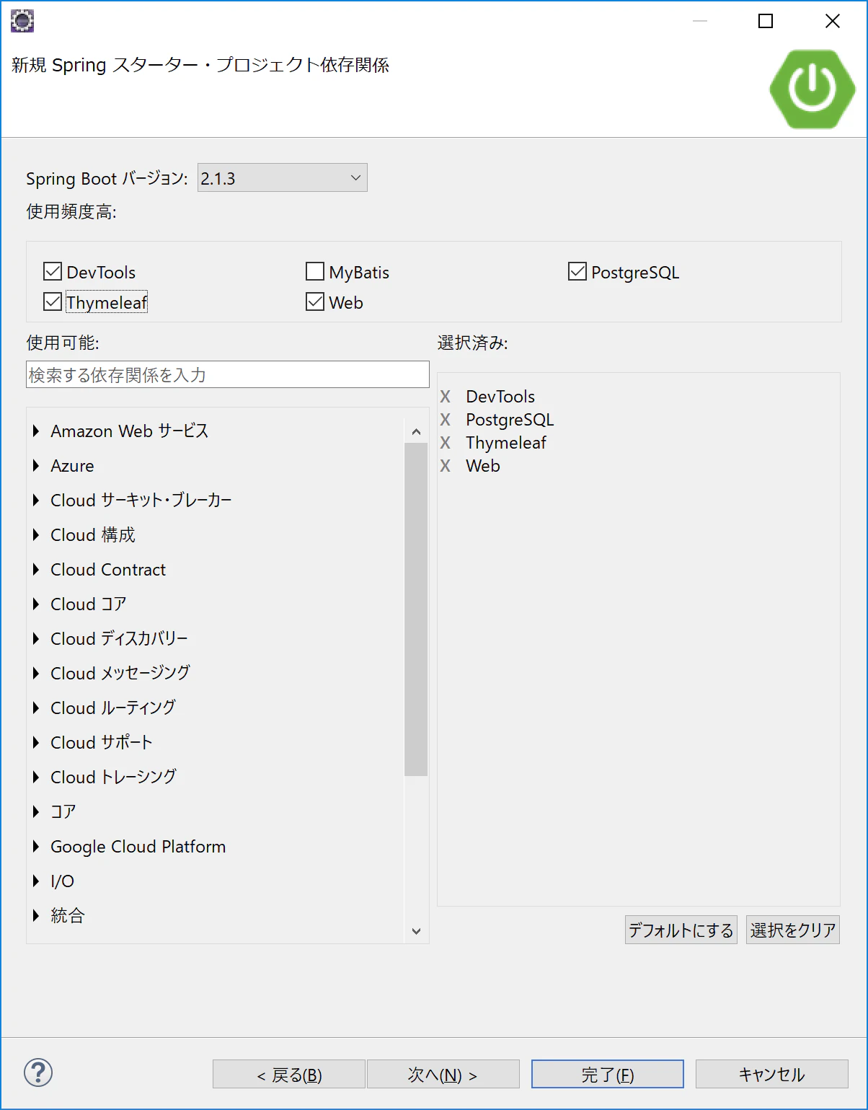Click the dependency list scrollbar thumb
868x1110 pixels.
(416, 609)
